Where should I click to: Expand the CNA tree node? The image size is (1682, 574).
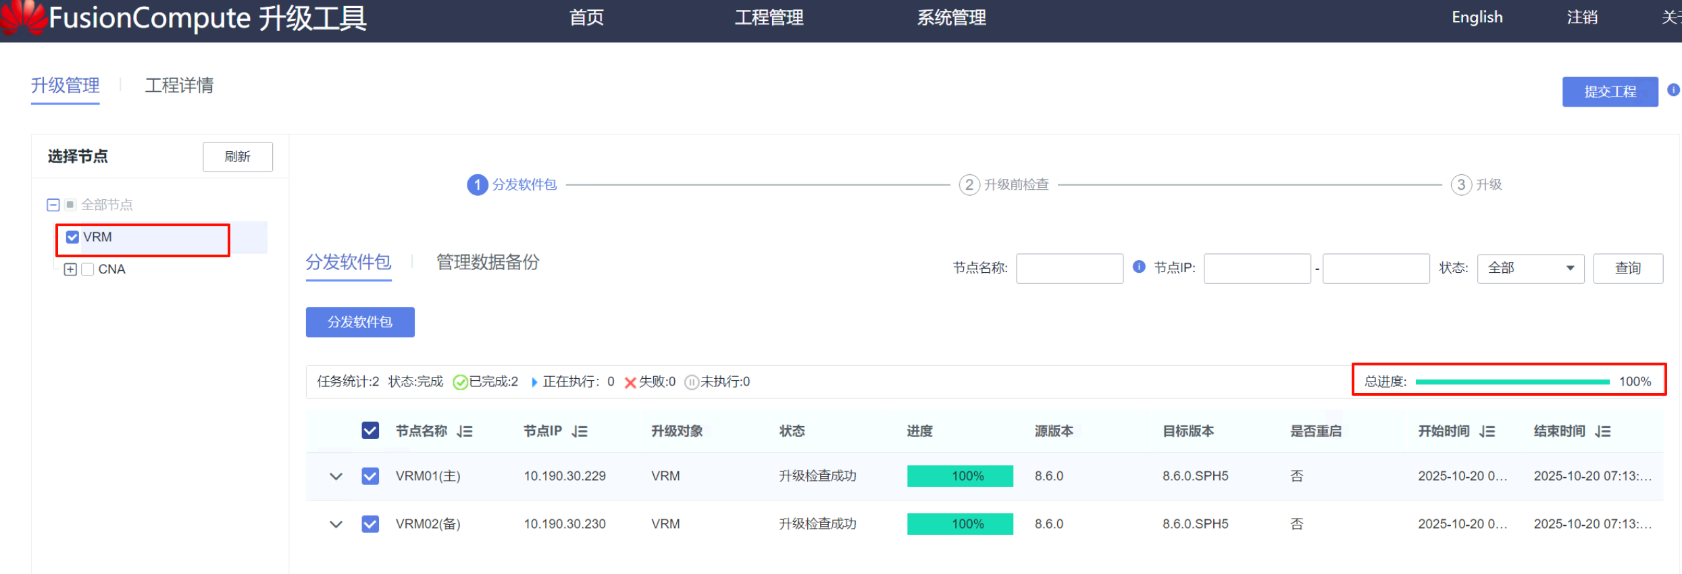pos(70,269)
